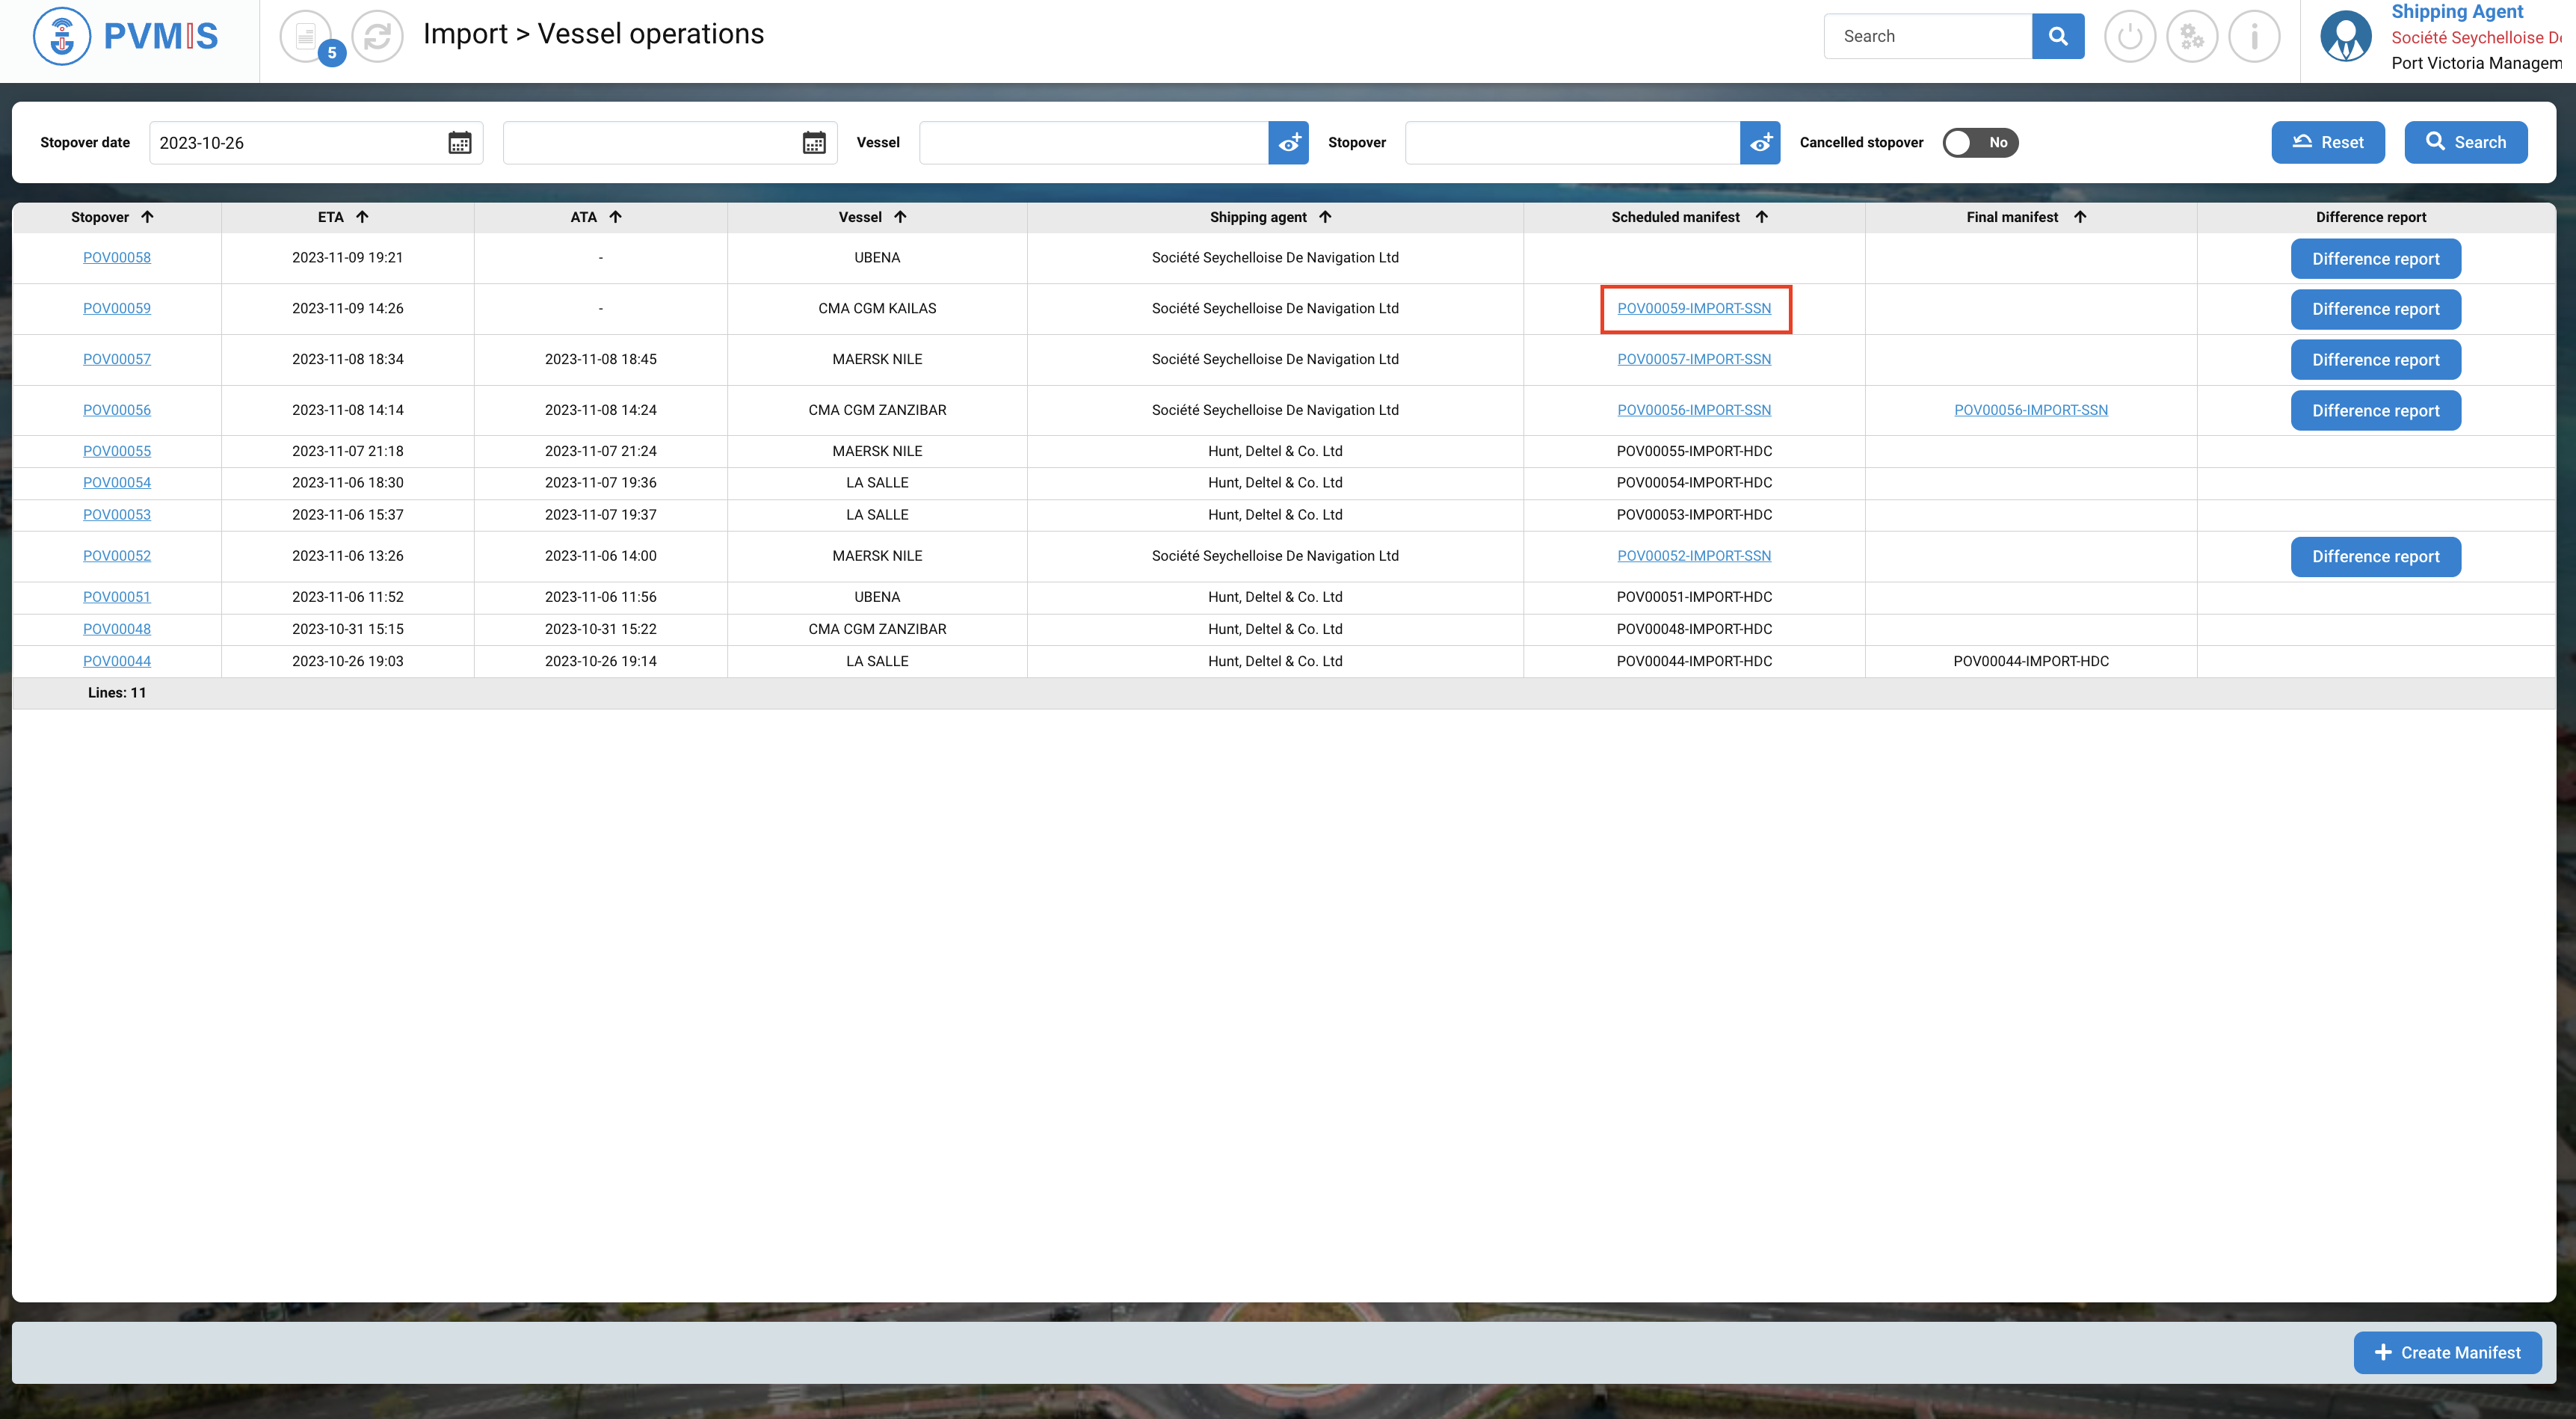This screenshot has width=2576, height=1419.
Task: Open Vessel lookup eye-plus icon
Action: (x=1288, y=143)
